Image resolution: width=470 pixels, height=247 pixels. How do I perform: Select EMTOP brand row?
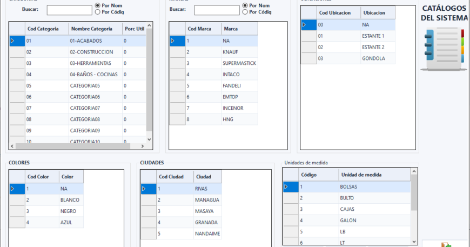coord(214,97)
